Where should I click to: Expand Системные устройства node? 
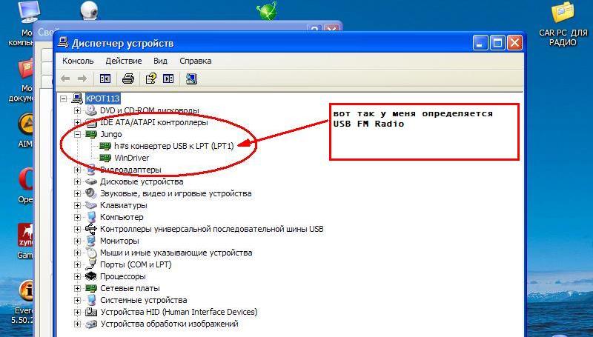(78, 301)
